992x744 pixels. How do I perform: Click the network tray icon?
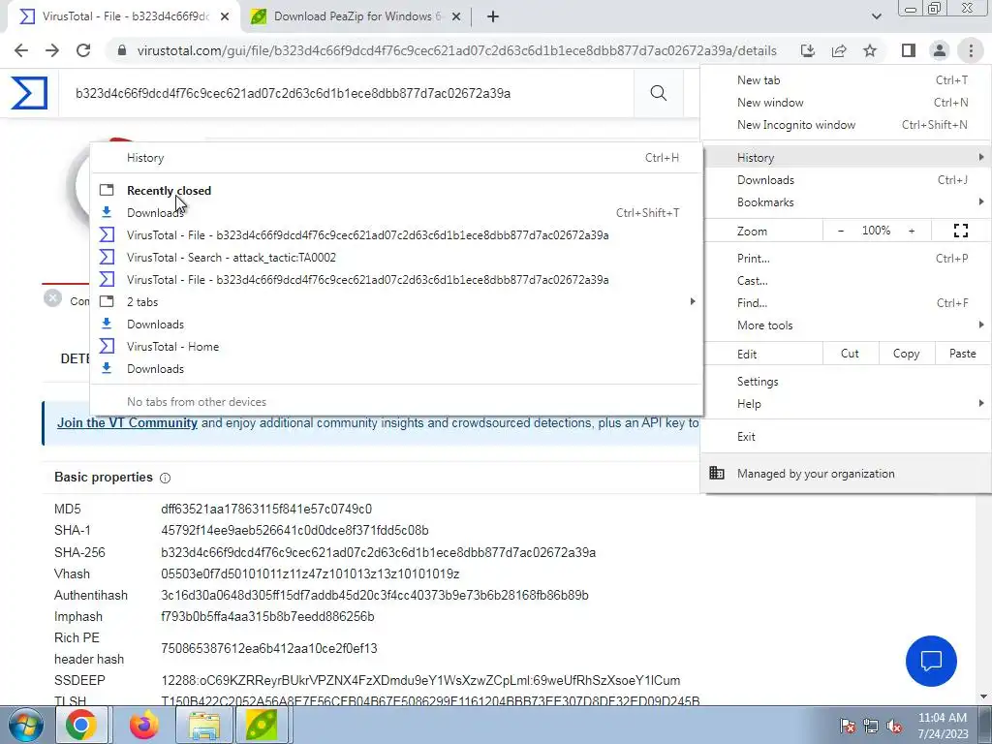[871, 726]
